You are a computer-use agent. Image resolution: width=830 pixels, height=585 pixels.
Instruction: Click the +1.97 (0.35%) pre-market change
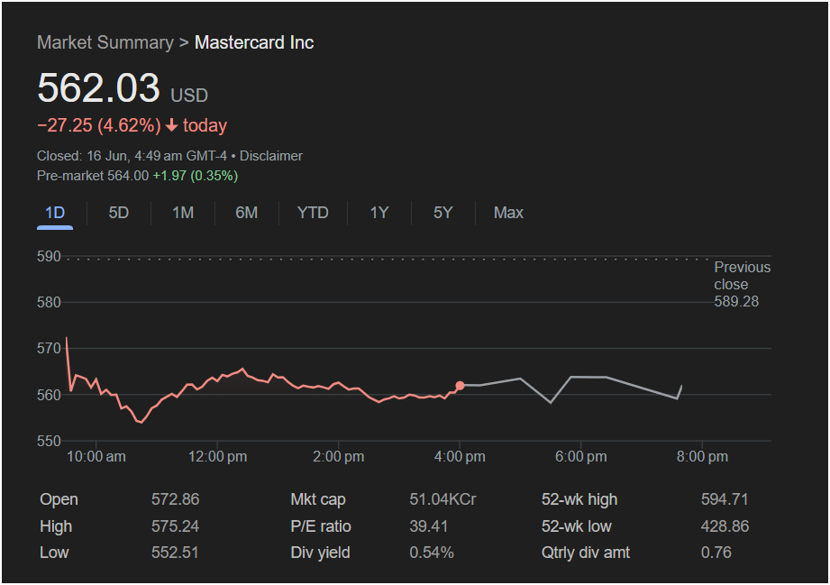[196, 176]
